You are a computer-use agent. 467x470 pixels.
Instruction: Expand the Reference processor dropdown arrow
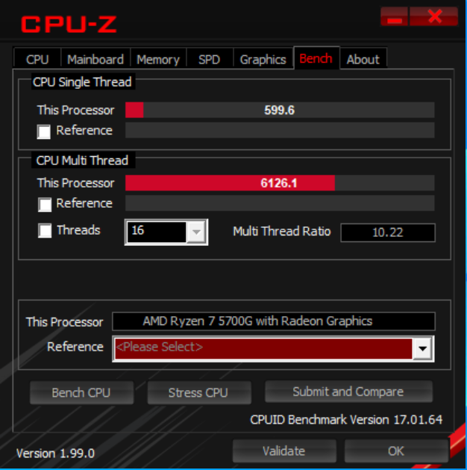coord(422,348)
